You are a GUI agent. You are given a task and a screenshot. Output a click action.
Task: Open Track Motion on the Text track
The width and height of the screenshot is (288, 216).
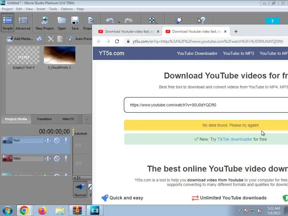48,141
